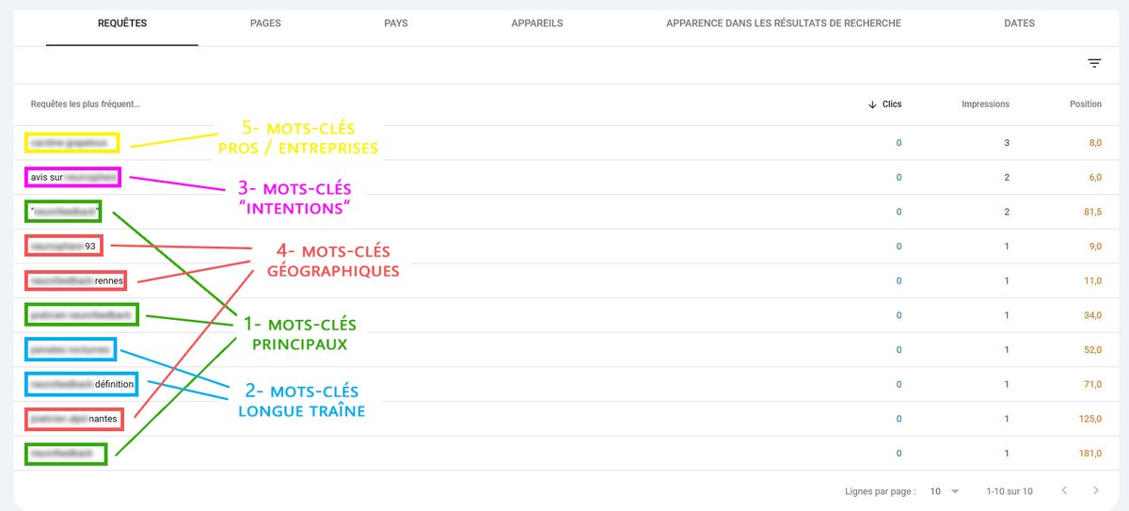Viewport: 1129px width, 511px height.
Task: Select the query ending with 'définition'
Action: tap(82, 384)
